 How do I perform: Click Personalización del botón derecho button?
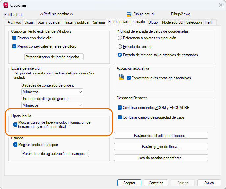click(x=54, y=57)
